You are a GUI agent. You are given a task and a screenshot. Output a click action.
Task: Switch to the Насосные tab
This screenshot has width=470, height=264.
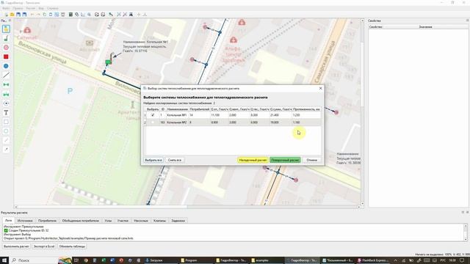click(141, 221)
